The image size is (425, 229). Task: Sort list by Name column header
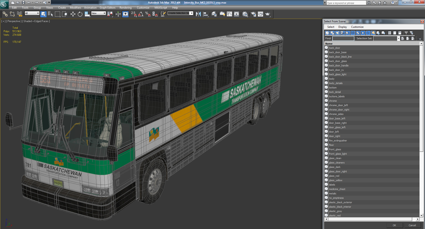click(x=372, y=44)
